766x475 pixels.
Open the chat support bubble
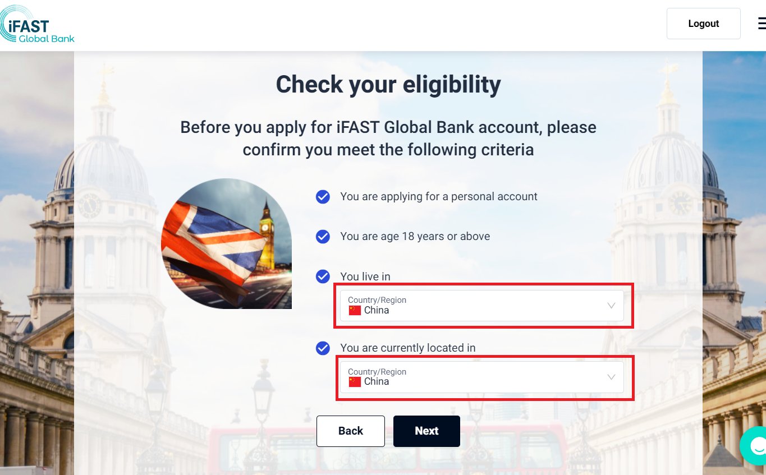[x=755, y=446]
